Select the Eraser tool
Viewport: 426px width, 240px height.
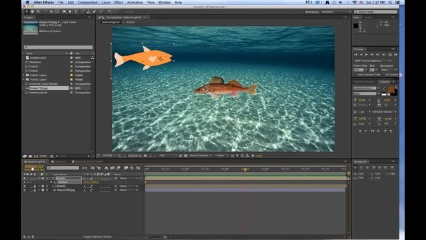click(95, 12)
